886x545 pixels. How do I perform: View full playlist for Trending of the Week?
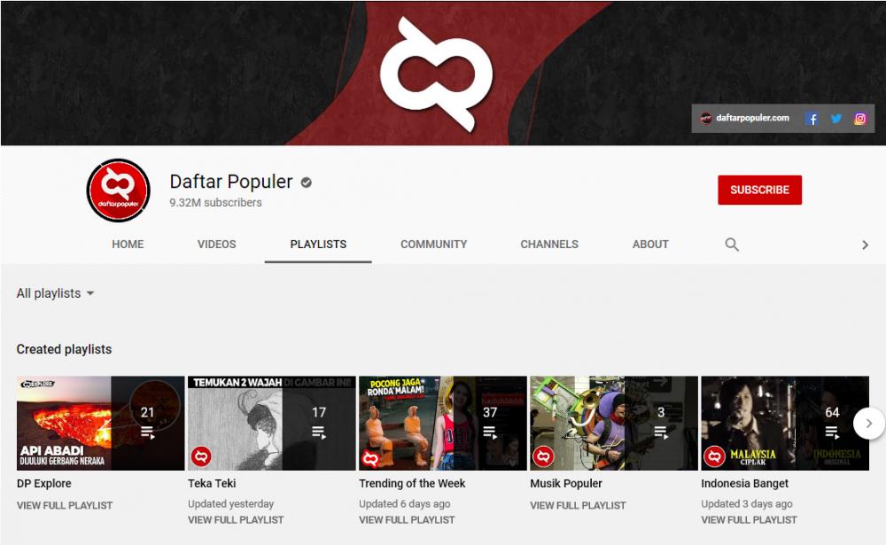(407, 519)
